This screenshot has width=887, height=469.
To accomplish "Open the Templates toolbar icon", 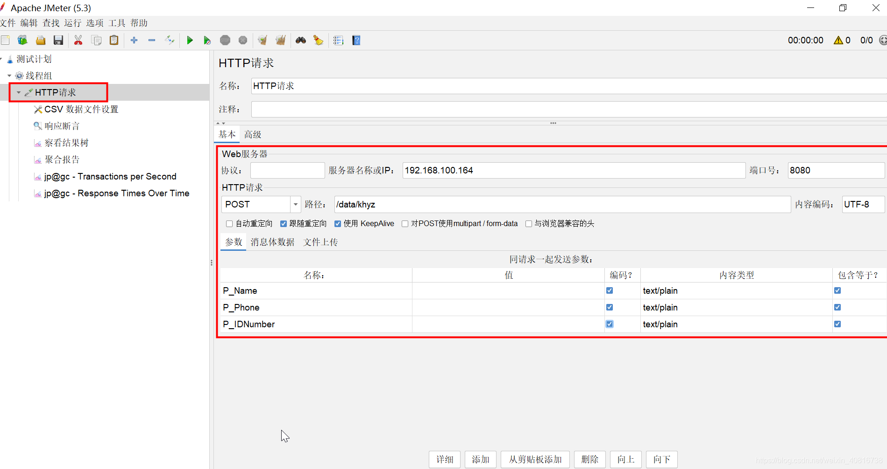I will coord(22,40).
